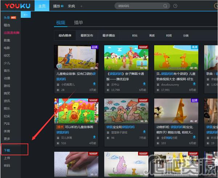Open 头条 in the sidebar
Image resolution: width=218 pixels, height=178 pixels.
pyautogui.click(x=10, y=17)
